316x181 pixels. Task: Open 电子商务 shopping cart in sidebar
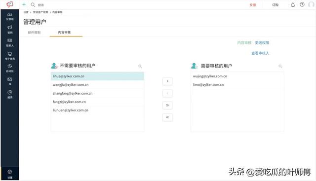point(10,56)
